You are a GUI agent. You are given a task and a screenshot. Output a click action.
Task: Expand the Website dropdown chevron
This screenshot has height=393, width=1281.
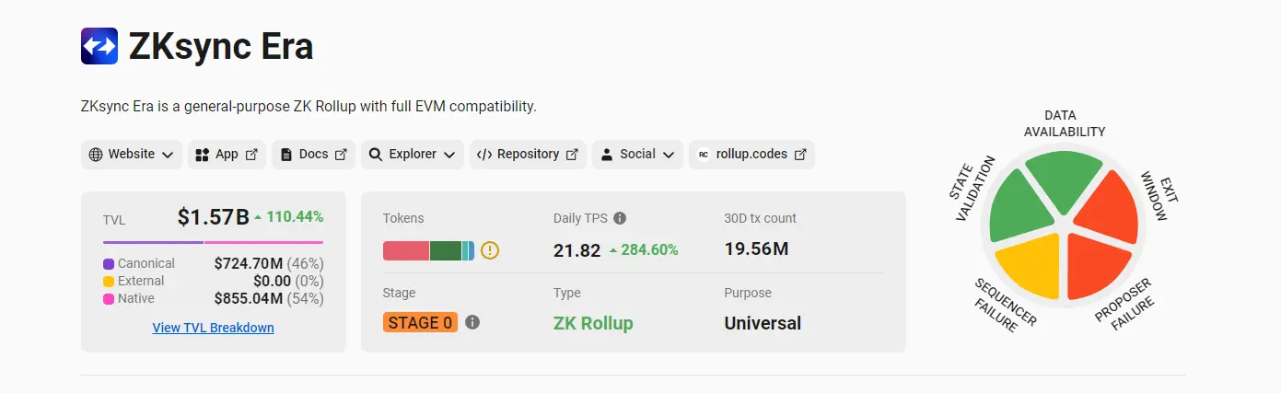pos(168,155)
